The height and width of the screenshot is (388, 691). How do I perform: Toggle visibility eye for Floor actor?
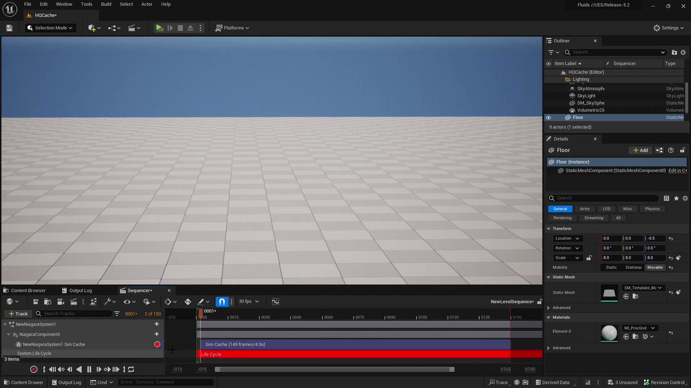point(548,117)
